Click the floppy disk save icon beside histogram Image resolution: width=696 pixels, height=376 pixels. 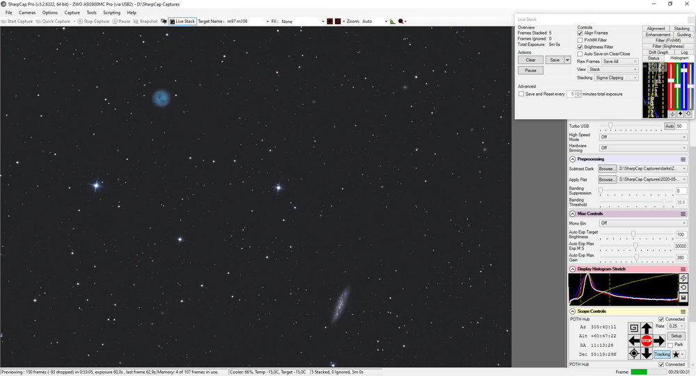(x=683, y=297)
